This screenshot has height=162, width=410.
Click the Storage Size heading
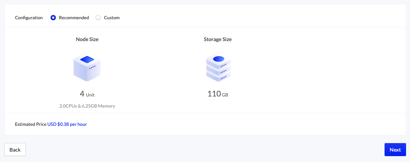[218, 39]
